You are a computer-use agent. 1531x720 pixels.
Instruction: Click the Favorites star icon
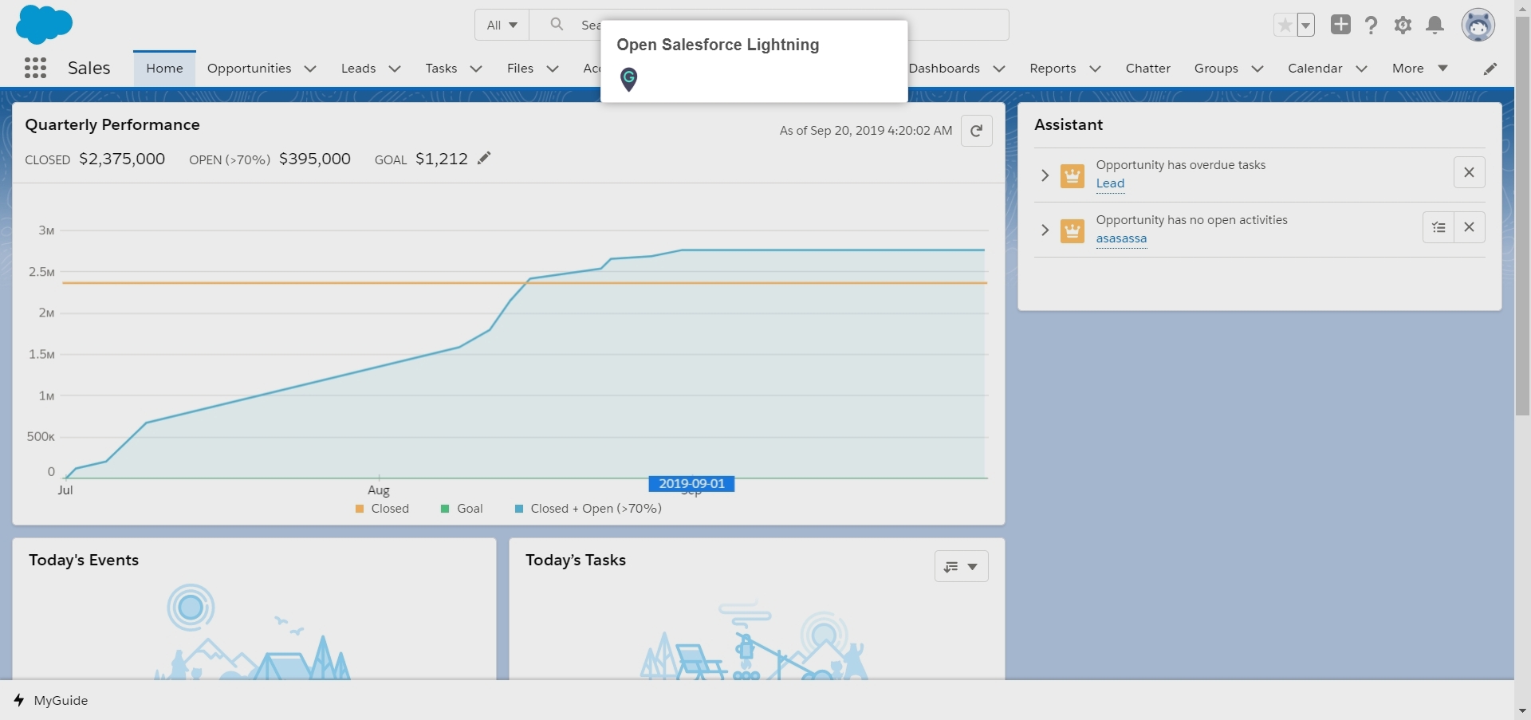click(1285, 26)
